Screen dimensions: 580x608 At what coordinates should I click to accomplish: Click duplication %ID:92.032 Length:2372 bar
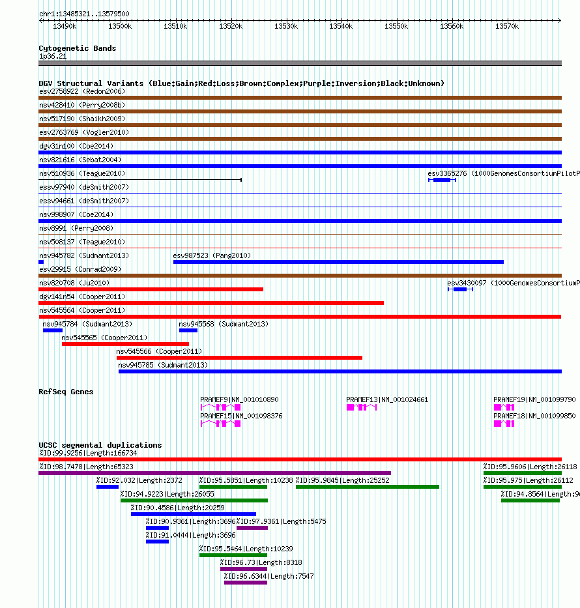108,487
